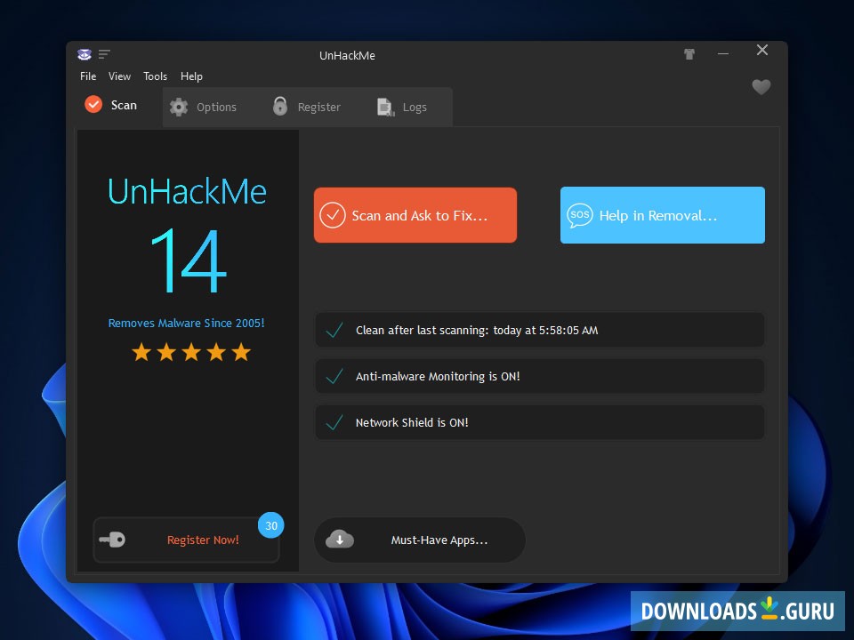Viewport: 854px width, 640px height.
Task: Close the UnHackMe window
Action: [762, 51]
